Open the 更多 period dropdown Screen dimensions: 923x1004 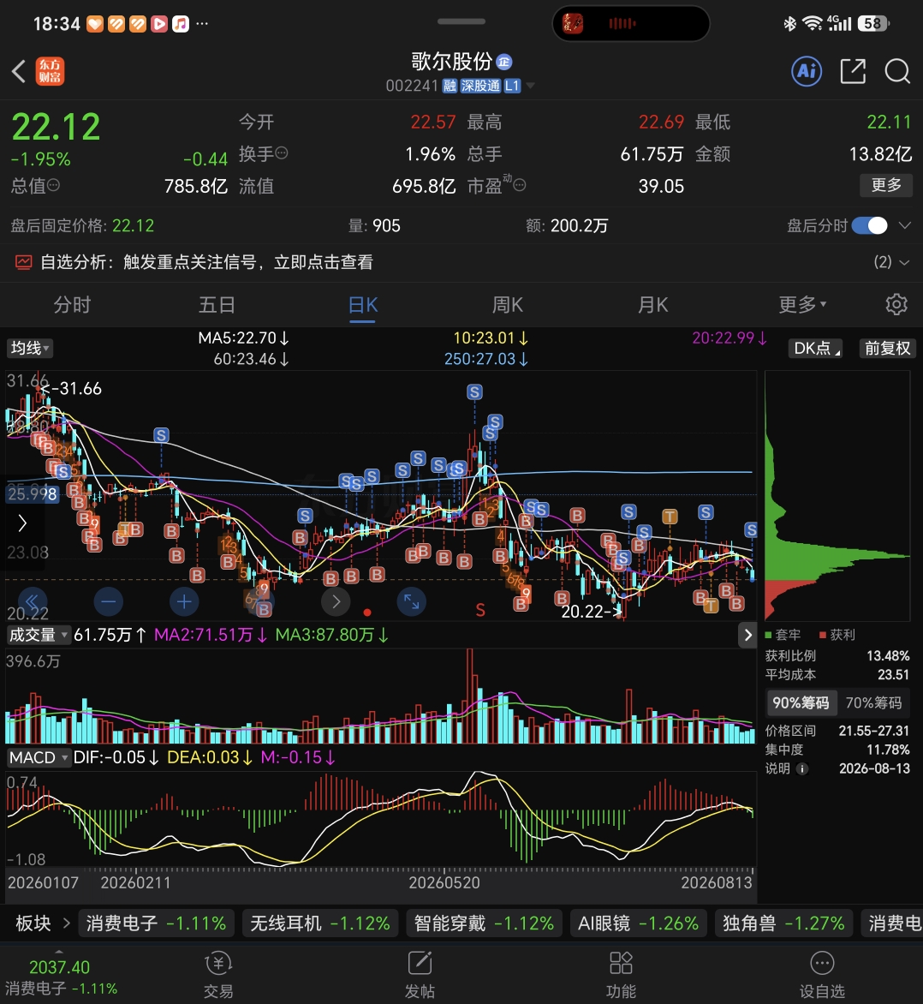click(x=802, y=304)
